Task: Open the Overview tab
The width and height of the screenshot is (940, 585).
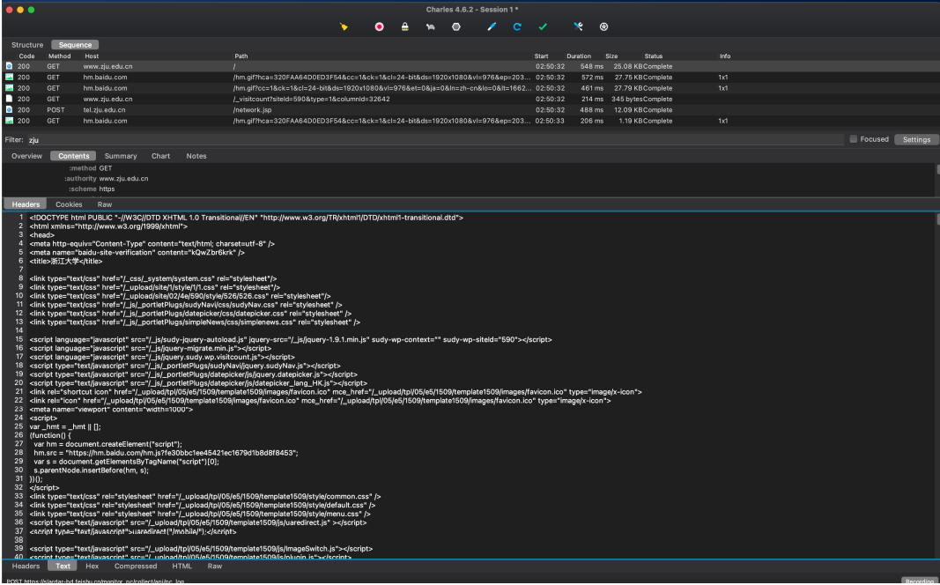Action: coord(27,156)
